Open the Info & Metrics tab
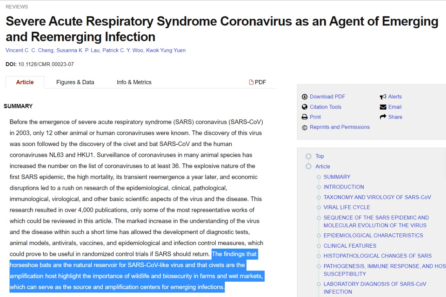 click(x=134, y=82)
